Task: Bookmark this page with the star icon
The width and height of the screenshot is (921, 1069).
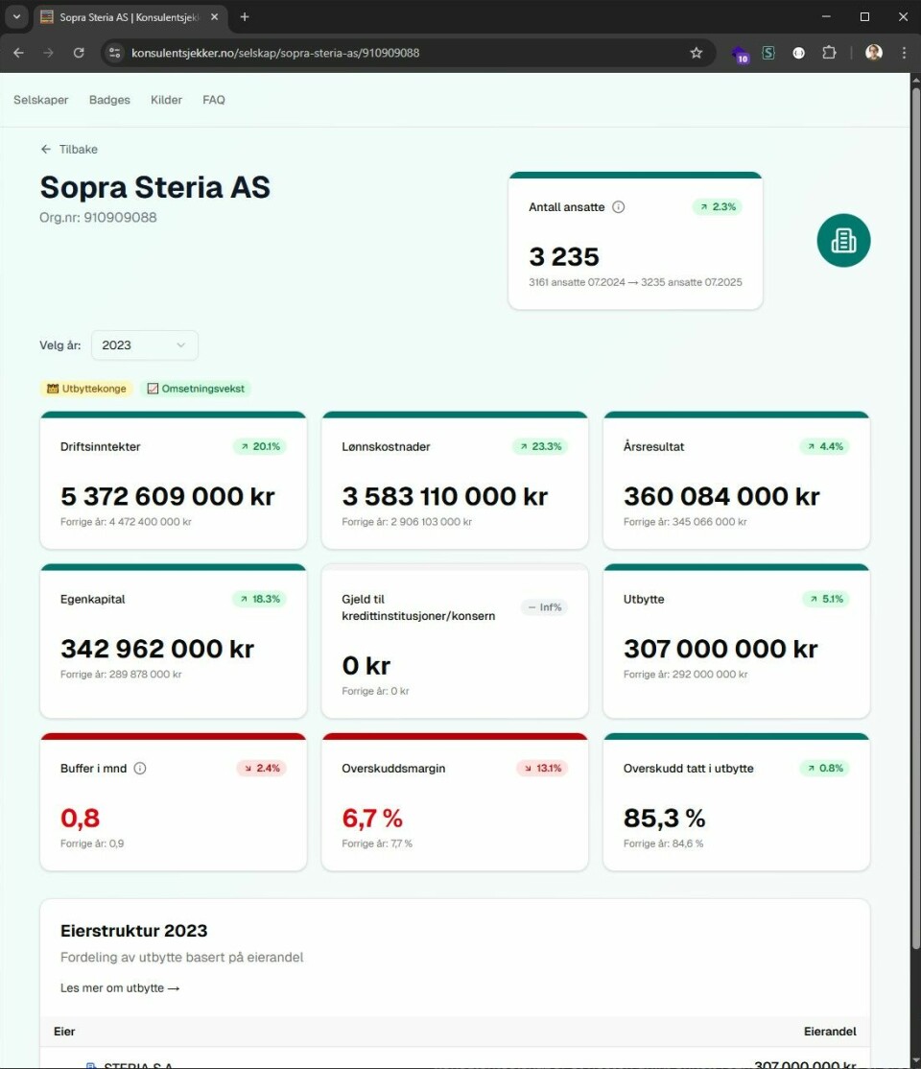Action: (697, 53)
